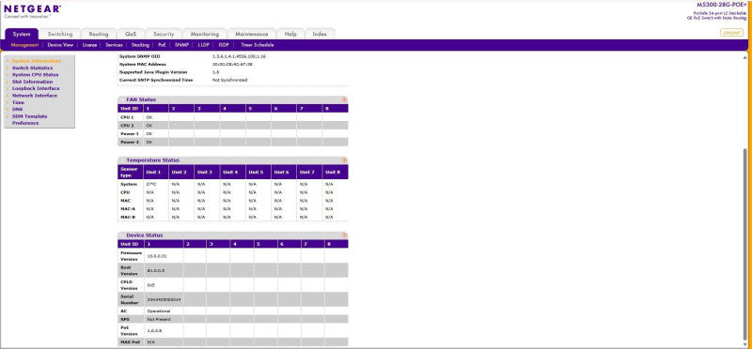Image resolution: width=752 pixels, height=349 pixels.
Task: Click the CPU 1 fan status row label
Action: (x=127, y=117)
